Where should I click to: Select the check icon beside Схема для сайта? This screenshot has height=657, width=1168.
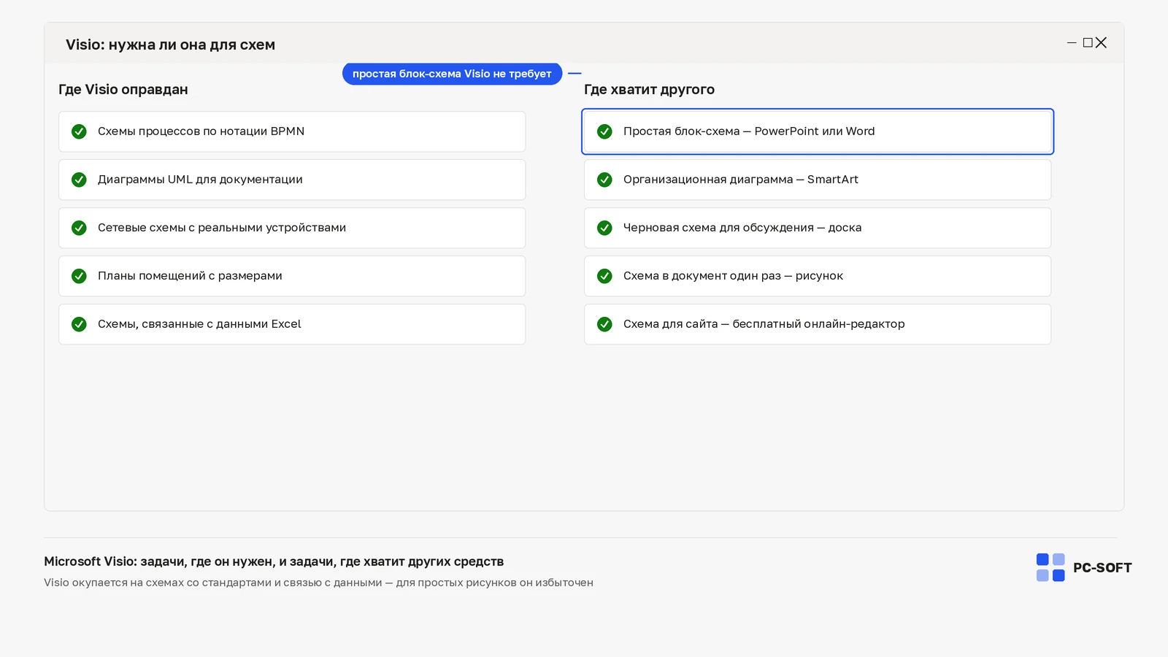coord(604,324)
